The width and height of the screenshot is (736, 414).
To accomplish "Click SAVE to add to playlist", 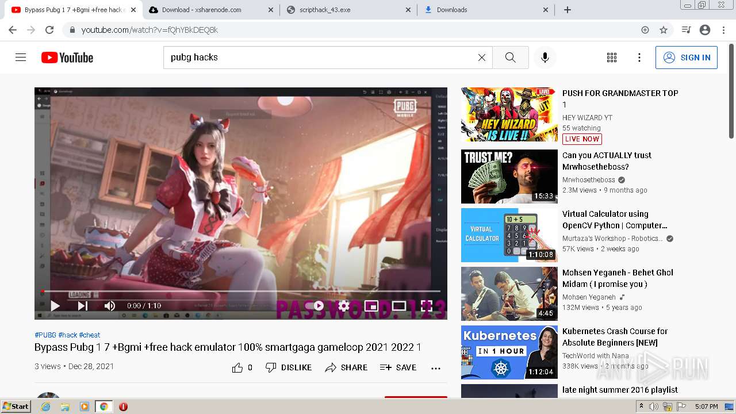I will (398, 367).
